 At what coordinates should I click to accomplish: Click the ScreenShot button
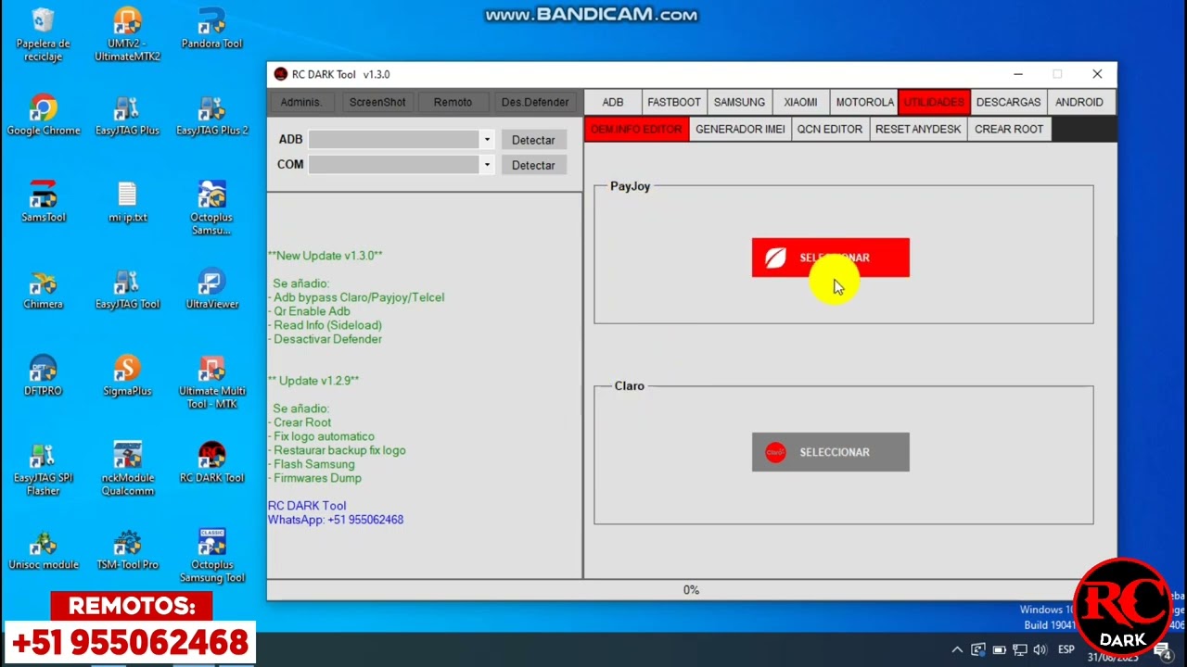pyautogui.click(x=377, y=102)
